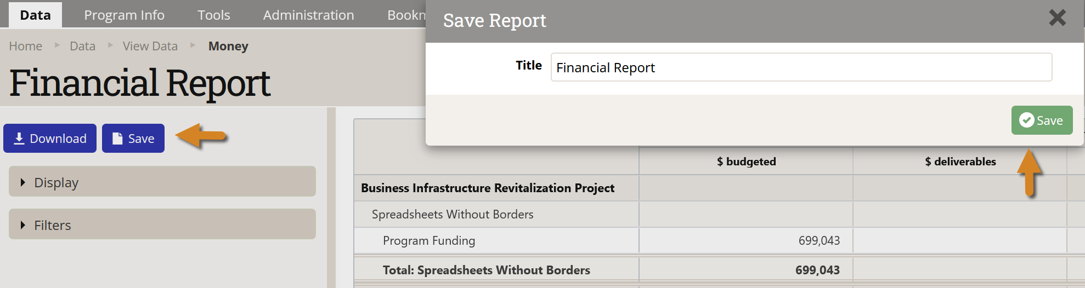Close the Save Report dialog
Image resolution: width=1085 pixels, height=288 pixels.
click(1057, 18)
